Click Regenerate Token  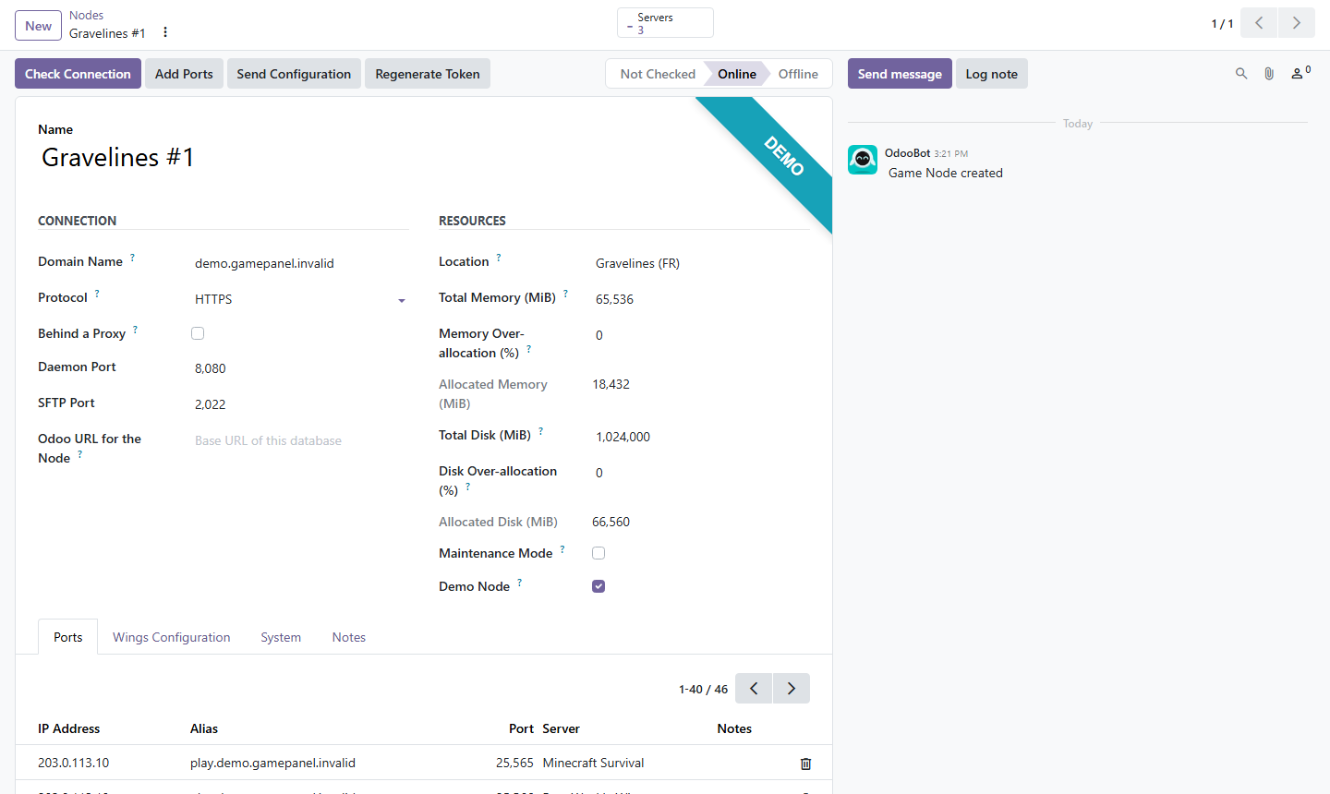click(x=428, y=74)
